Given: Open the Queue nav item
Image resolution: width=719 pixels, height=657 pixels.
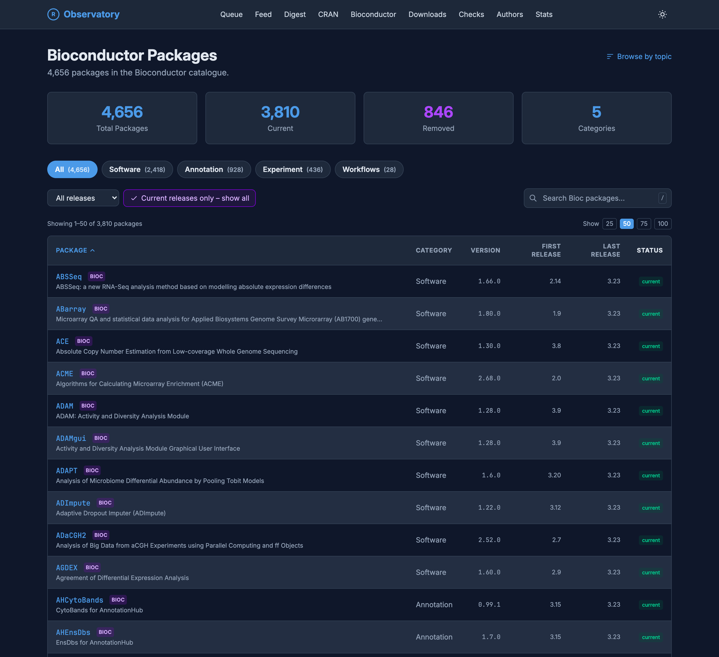Looking at the screenshot, I should coord(231,15).
